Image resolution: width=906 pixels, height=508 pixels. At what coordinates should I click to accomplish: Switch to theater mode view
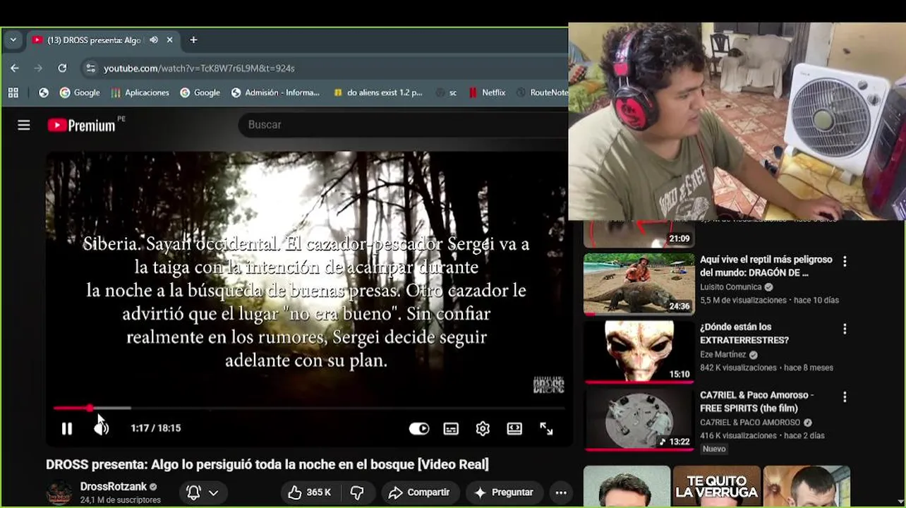[x=514, y=428]
